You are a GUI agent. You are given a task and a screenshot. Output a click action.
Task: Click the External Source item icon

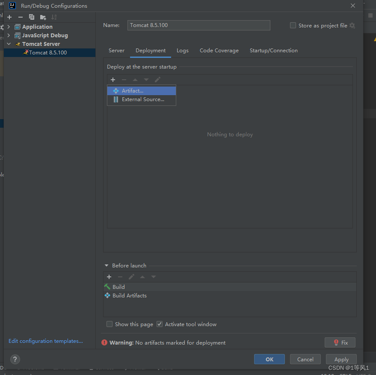(116, 99)
